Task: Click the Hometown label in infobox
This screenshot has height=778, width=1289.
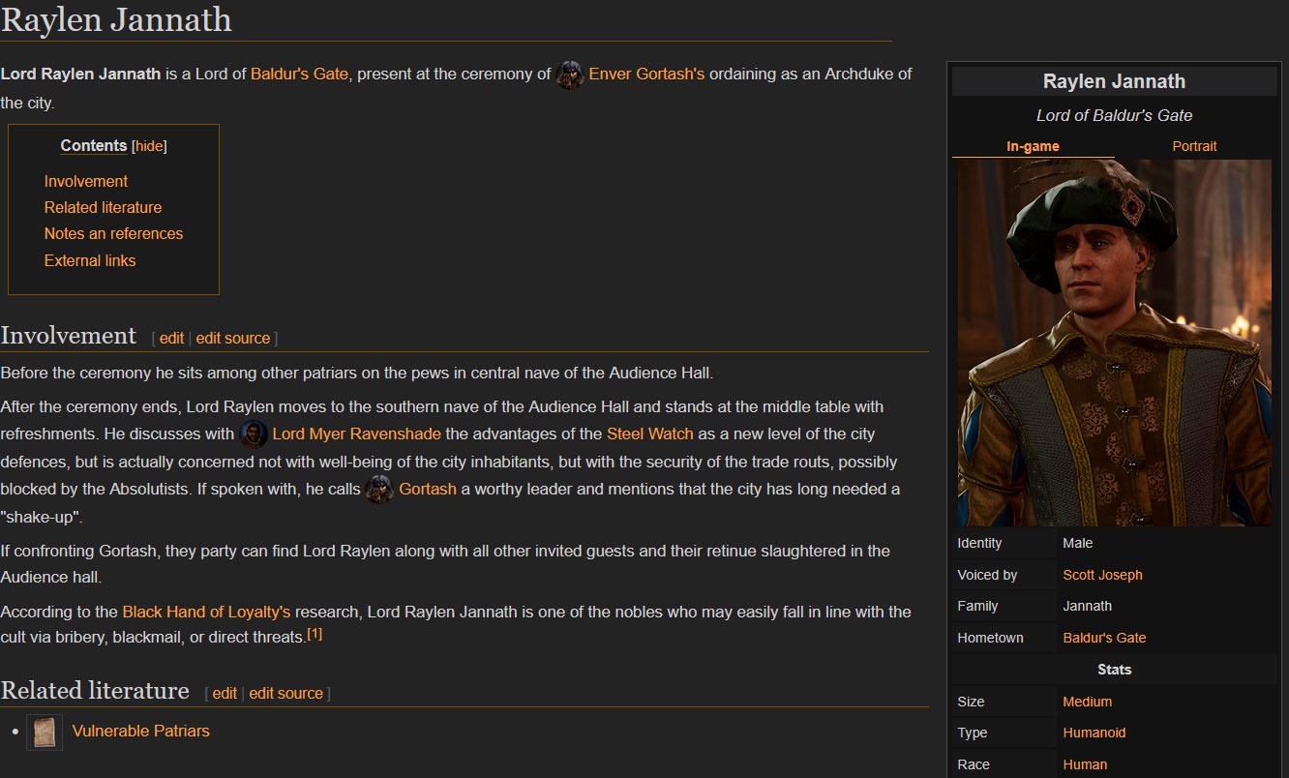Action: 990,638
